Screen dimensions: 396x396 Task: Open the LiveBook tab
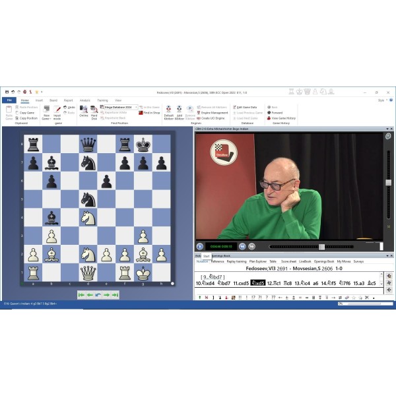point(305,261)
